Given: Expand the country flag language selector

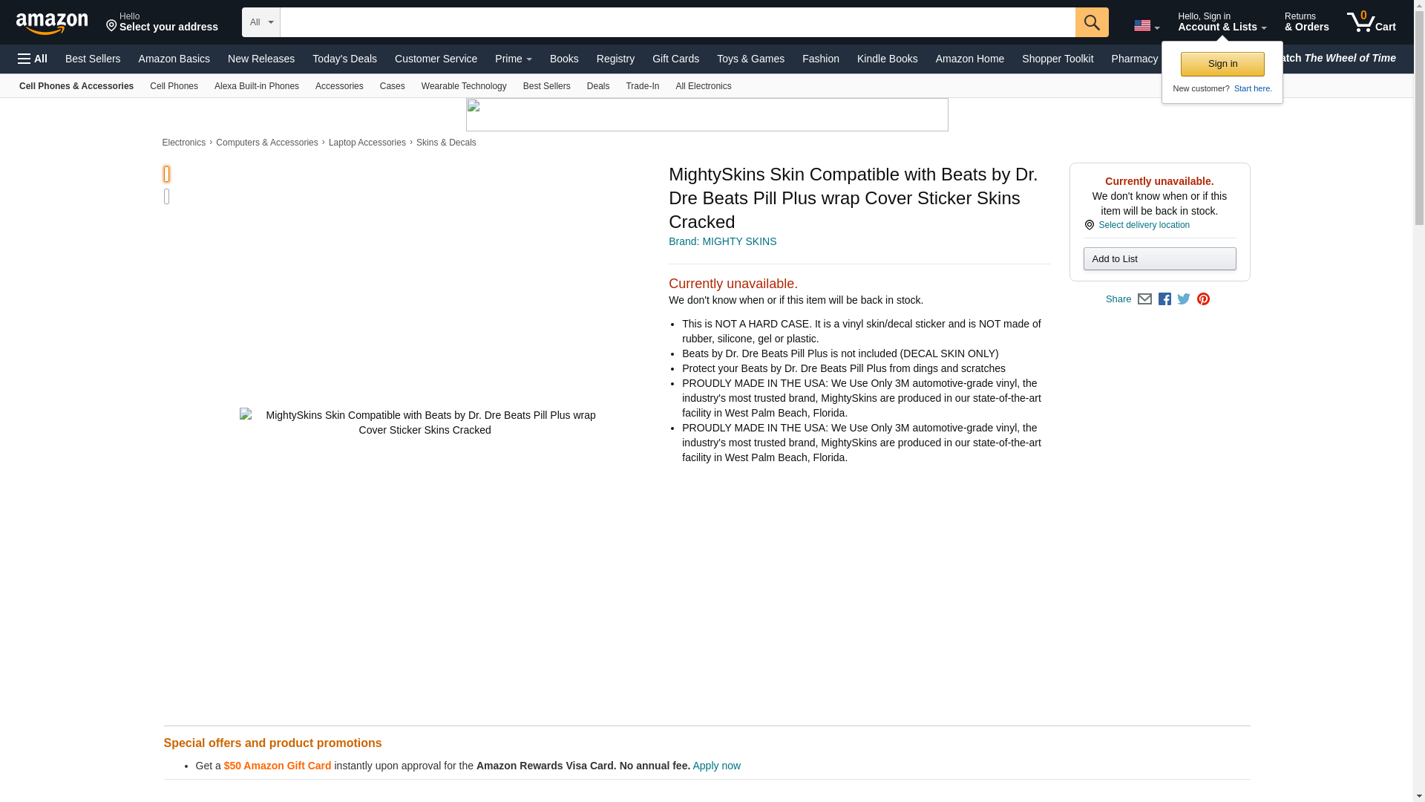Looking at the screenshot, I should (1146, 26).
